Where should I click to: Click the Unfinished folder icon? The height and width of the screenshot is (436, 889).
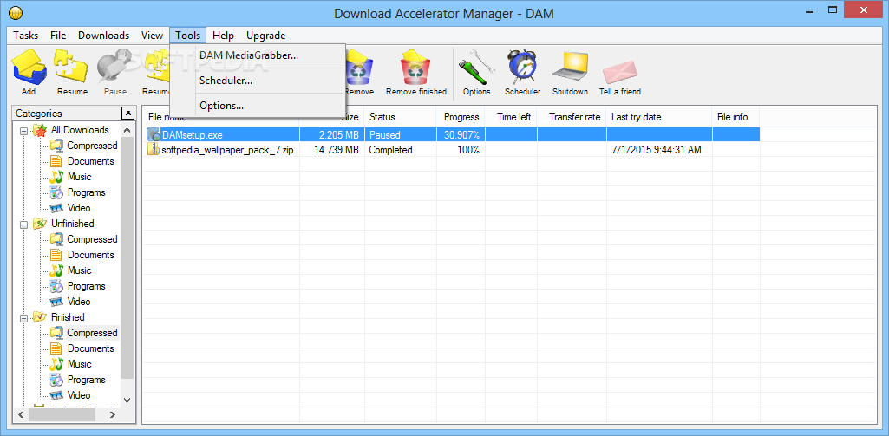click(x=40, y=224)
